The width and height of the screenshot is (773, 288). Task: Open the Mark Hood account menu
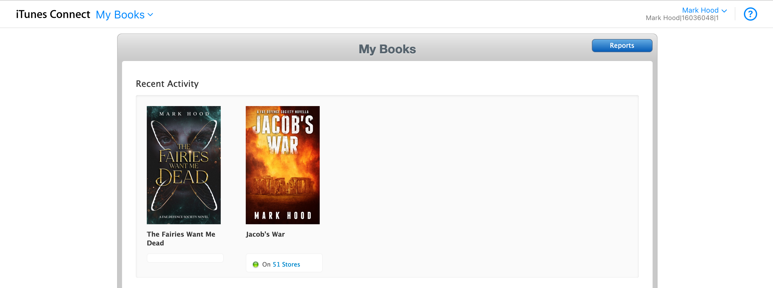pos(700,10)
